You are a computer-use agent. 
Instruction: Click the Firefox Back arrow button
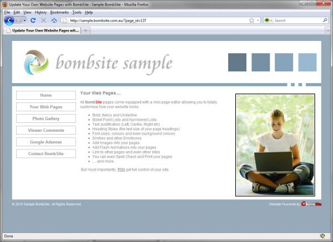(x=9, y=20)
